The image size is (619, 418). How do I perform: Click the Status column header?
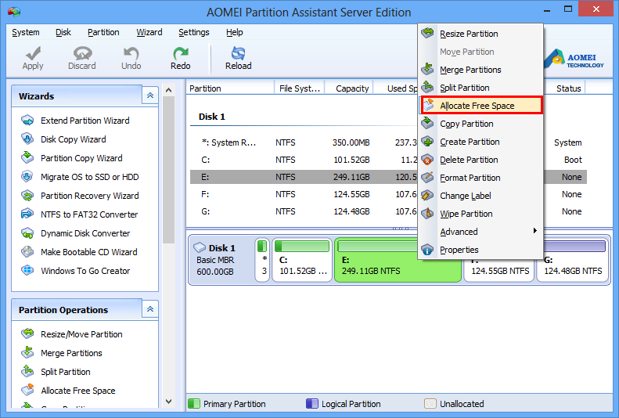(565, 88)
